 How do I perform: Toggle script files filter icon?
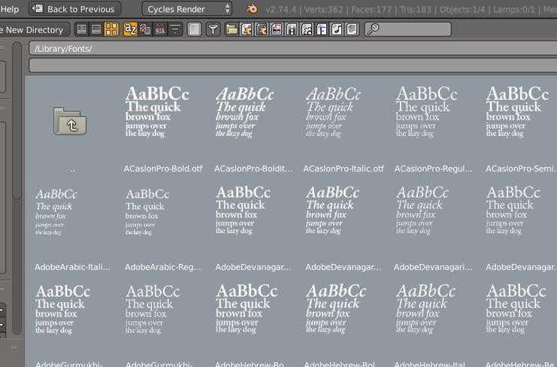click(x=307, y=29)
